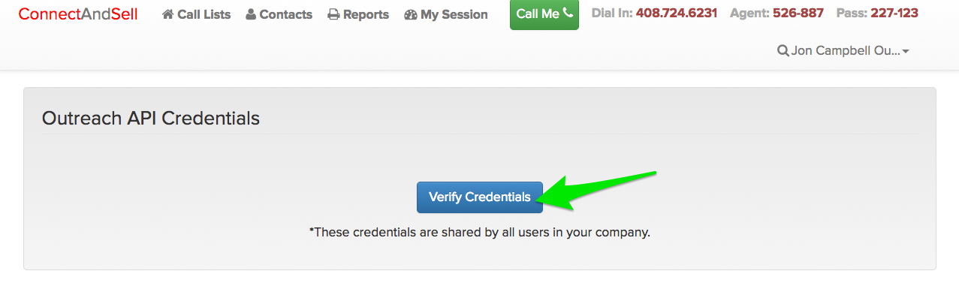Click the caret arrow next to Jon Campbell

(x=906, y=52)
